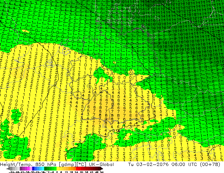This screenshot has height=173, width=224.
Task: Click the dark maroon right arrow end of legend
Action: 102,169
